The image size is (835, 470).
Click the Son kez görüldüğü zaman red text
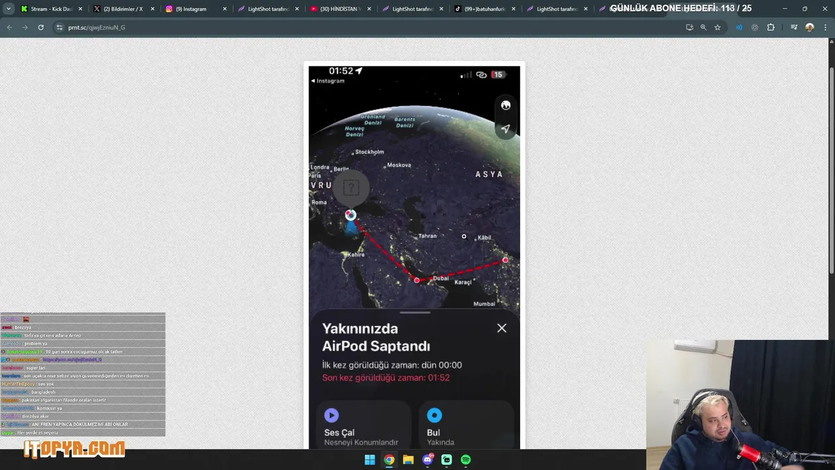(386, 378)
